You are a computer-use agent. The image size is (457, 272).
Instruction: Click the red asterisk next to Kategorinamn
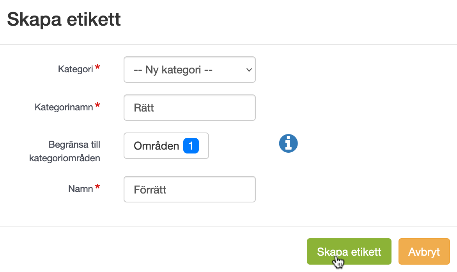pos(97,105)
